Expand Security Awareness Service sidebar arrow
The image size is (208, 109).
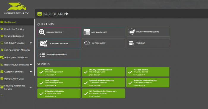(31, 87)
